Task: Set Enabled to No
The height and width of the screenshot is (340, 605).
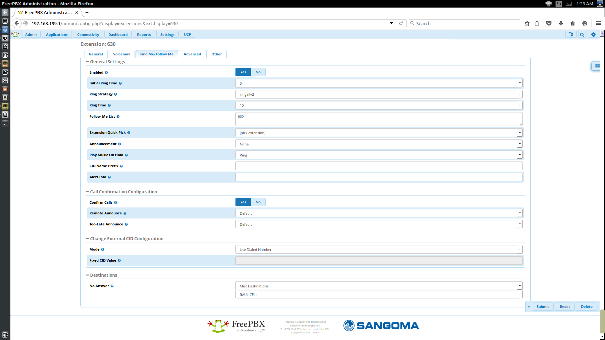Action: pos(258,72)
